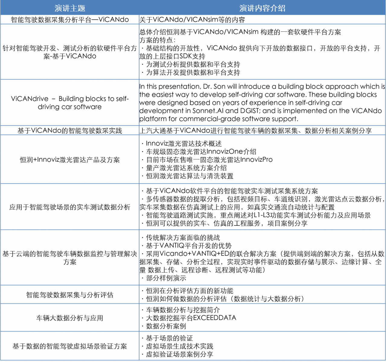
Task: Click the bullet "数据分析案例"
Action: click(x=164, y=326)
